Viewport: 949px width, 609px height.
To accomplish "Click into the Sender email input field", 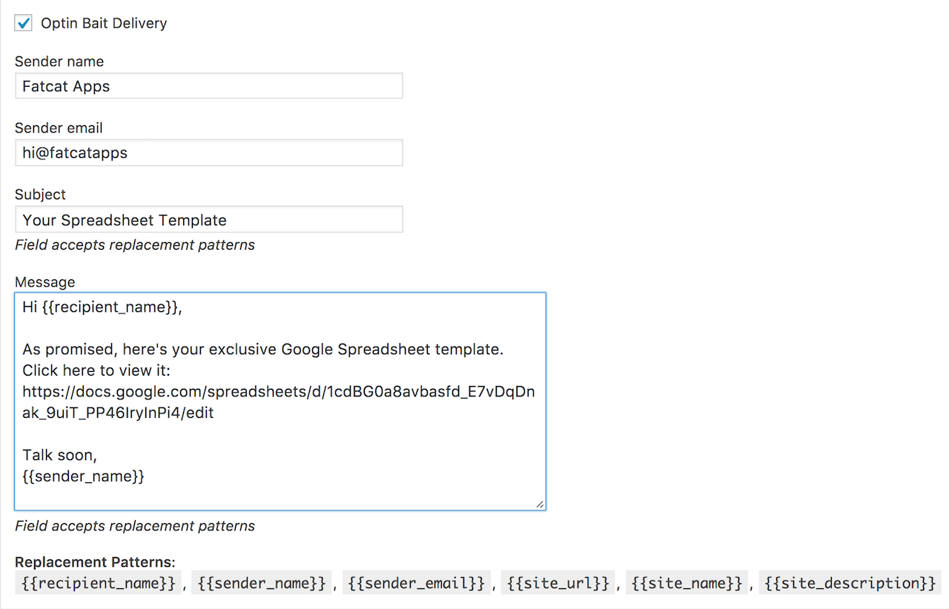I will [x=208, y=153].
